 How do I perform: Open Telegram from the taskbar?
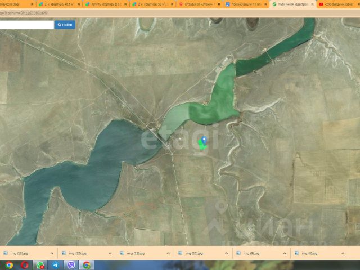click(55, 265)
